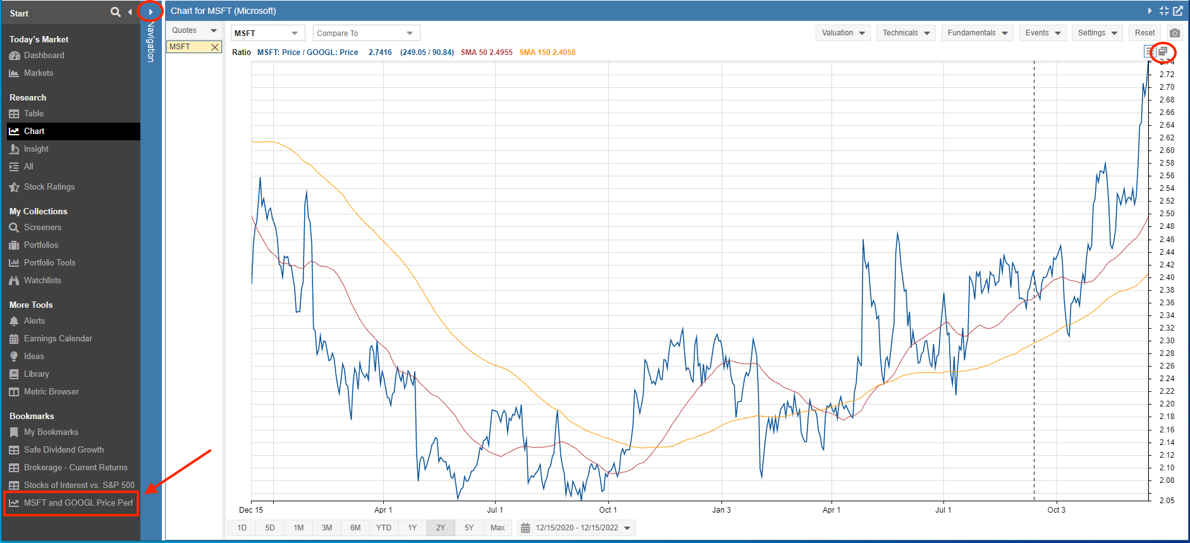Viewport: 1190px width, 543px height.
Task: Open My Bookmarks
Action: [x=44, y=432]
